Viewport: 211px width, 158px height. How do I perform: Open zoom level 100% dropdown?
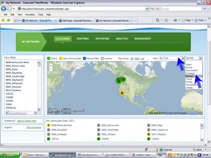point(206,150)
